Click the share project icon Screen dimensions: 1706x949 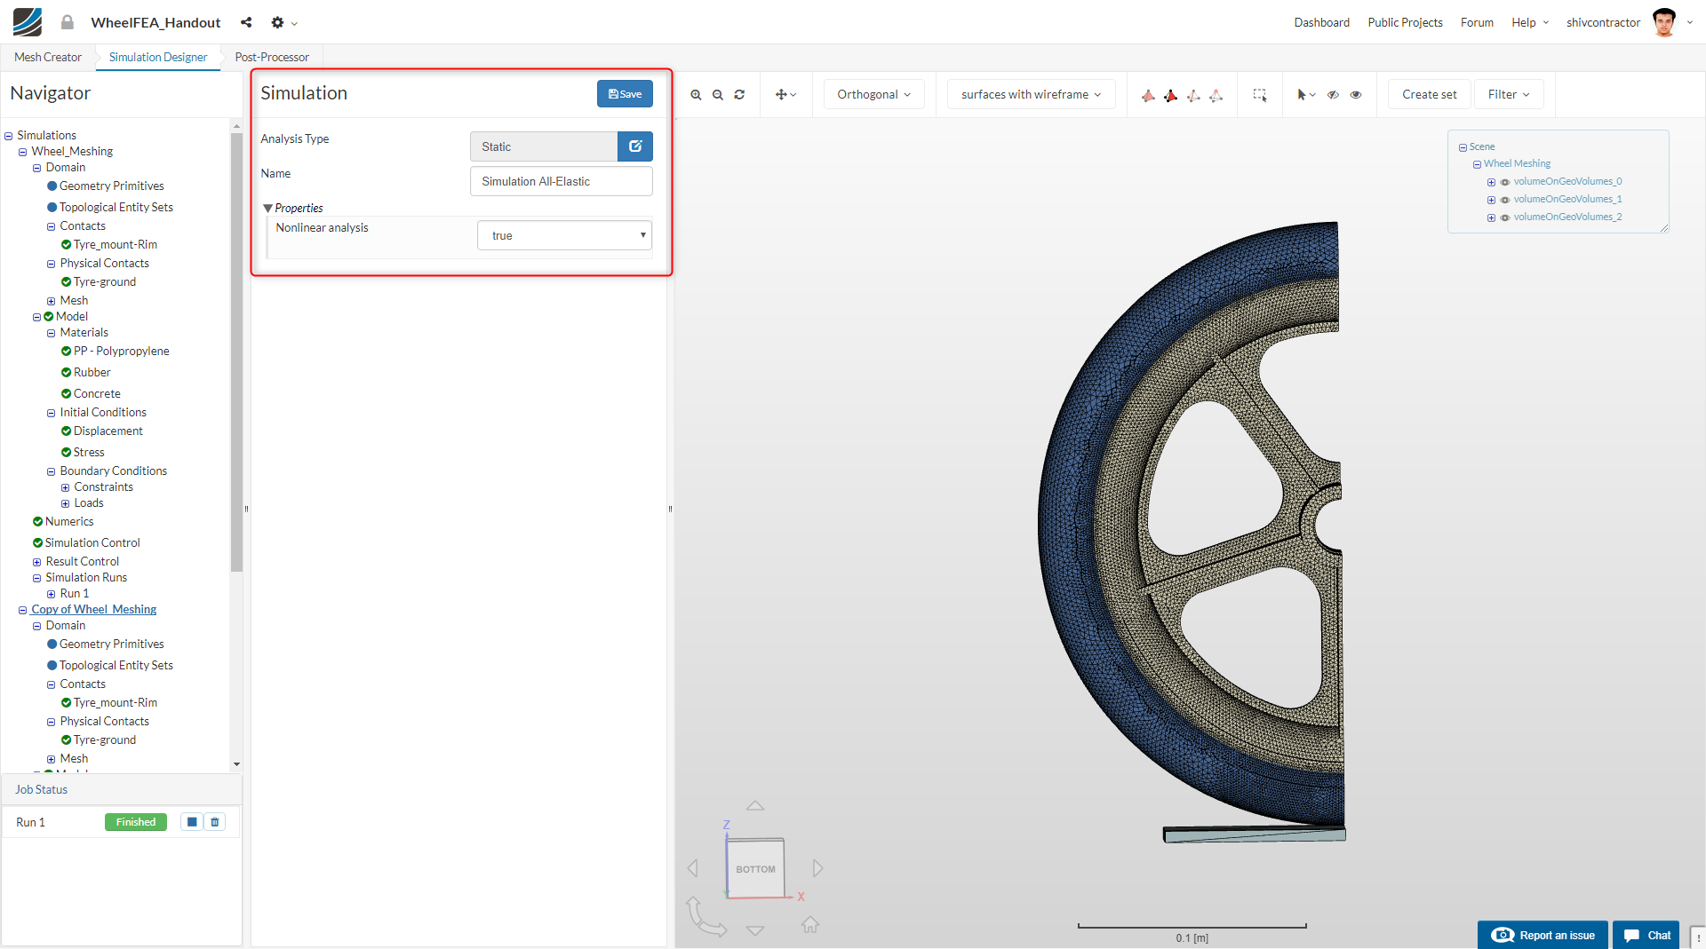tap(246, 22)
